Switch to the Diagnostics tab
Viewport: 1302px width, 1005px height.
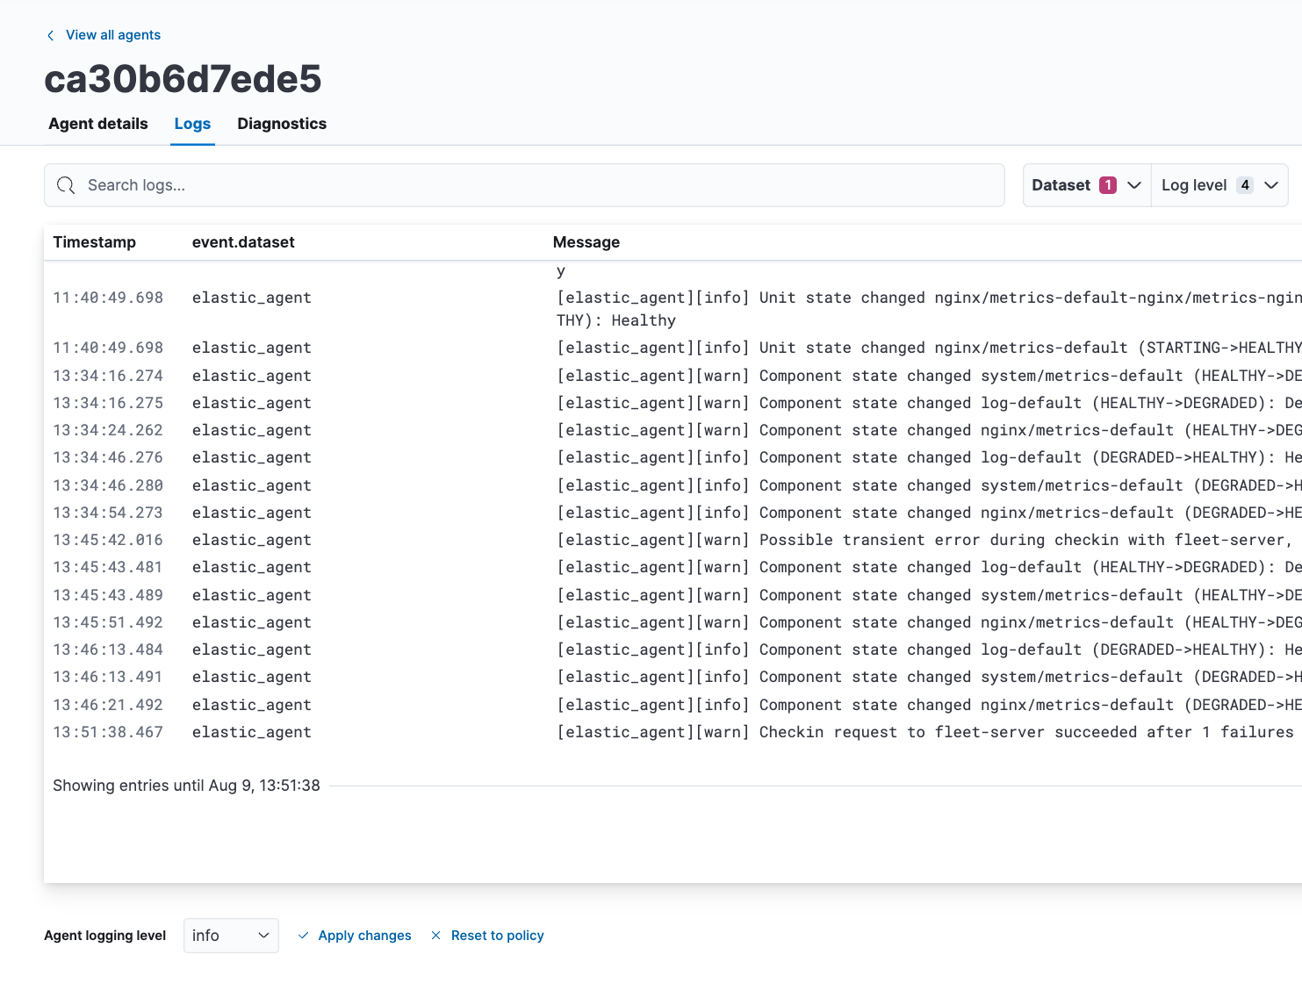[x=281, y=124]
